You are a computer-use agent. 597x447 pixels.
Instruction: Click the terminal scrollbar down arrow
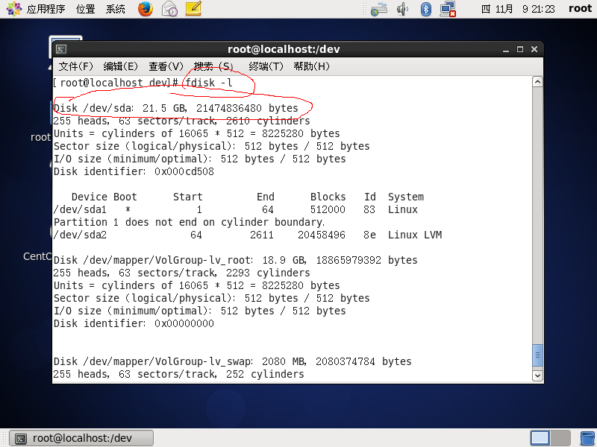point(537,376)
